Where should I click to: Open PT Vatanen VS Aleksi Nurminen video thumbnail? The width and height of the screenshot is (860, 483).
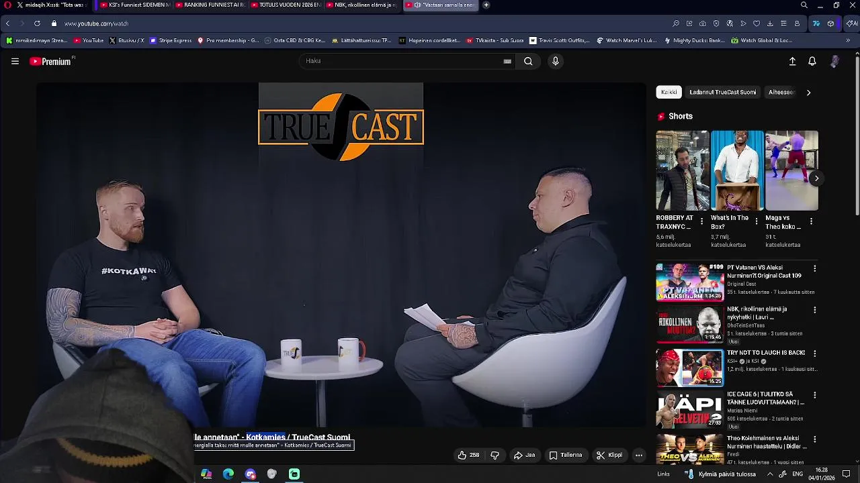pos(690,282)
